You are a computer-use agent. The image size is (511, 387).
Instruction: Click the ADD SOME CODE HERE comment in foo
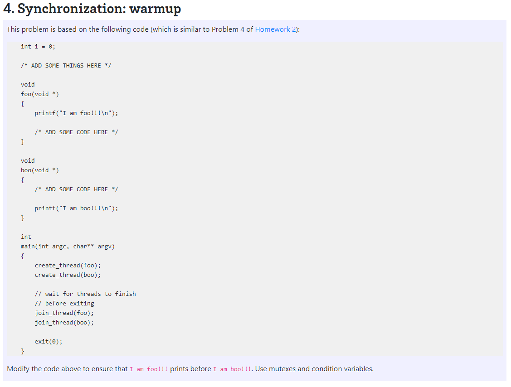(76, 132)
